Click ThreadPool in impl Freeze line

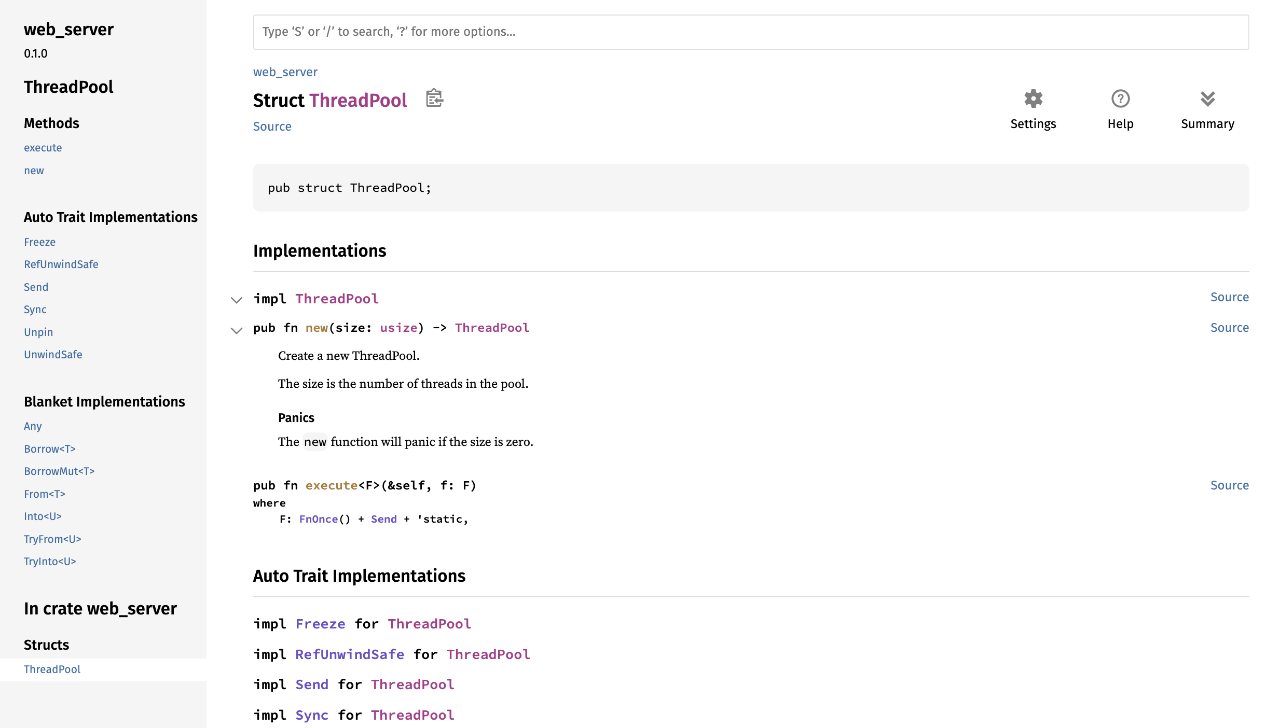(430, 624)
